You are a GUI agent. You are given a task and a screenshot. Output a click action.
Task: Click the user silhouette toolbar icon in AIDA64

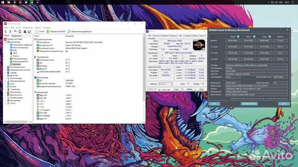(25, 32)
